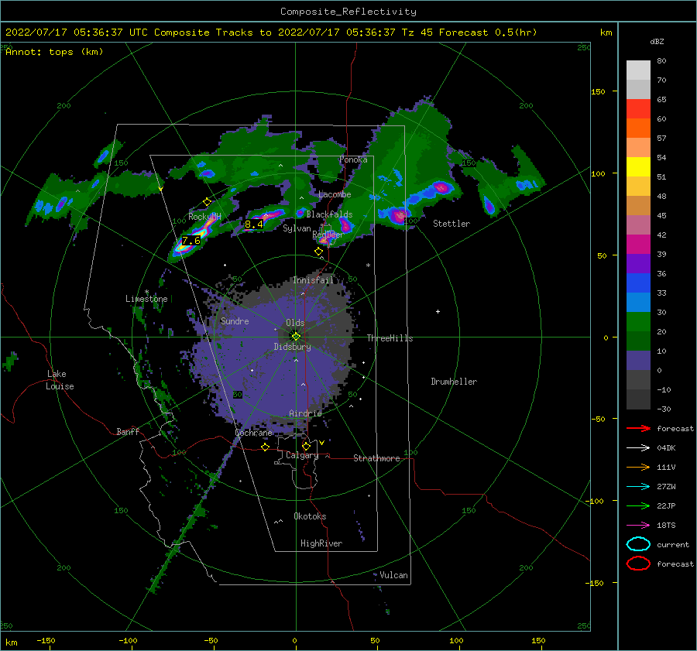The image size is (697, 651).
Task: Click the Airdrie label
Action: pyautogui.click(x=305, y=413)
